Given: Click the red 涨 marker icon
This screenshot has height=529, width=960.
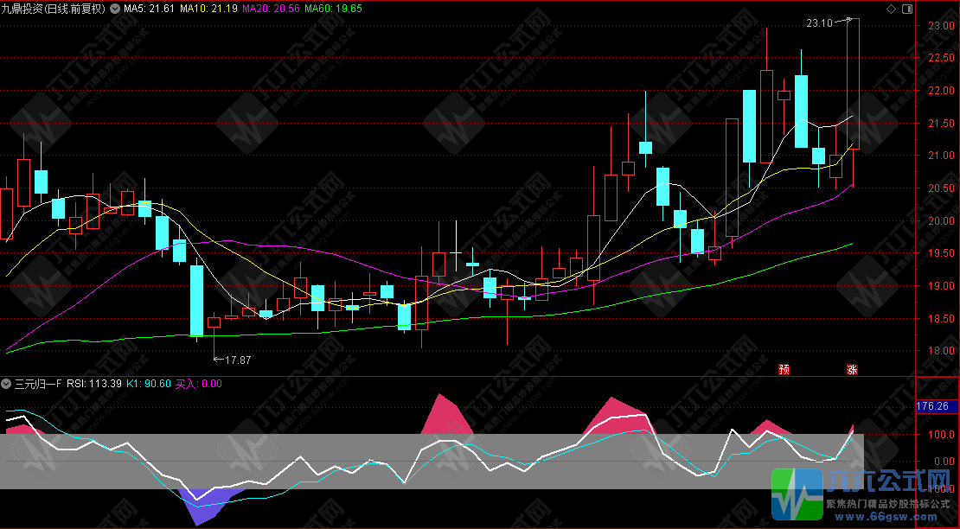Looking at the screenshot, I should point(852,369).
